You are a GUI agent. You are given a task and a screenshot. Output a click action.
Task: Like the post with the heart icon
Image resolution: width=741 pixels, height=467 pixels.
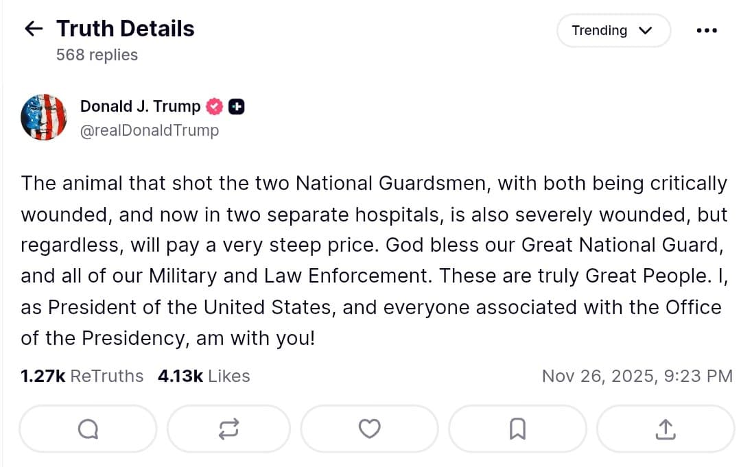[x=369, y=429]
